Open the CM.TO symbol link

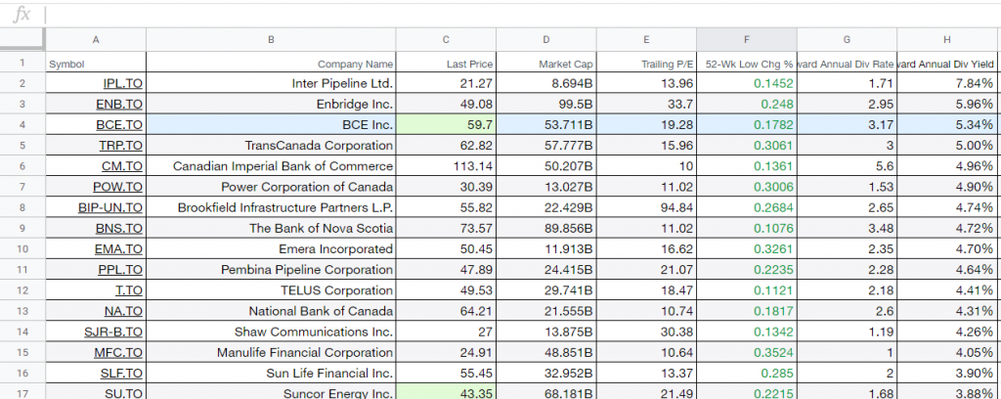[x=122, y=166]
